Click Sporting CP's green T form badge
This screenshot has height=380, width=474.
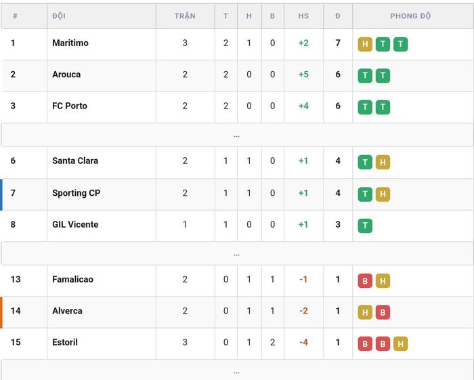(x=365, y=194)
